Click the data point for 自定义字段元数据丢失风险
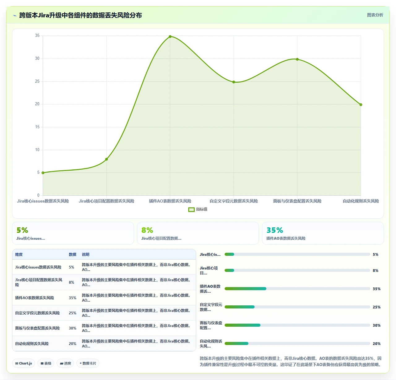 point(234,82)
